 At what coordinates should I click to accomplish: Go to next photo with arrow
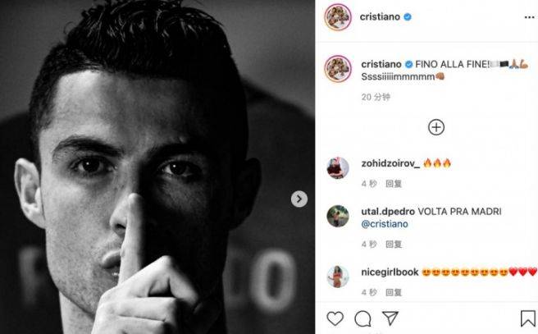point(299,199)
